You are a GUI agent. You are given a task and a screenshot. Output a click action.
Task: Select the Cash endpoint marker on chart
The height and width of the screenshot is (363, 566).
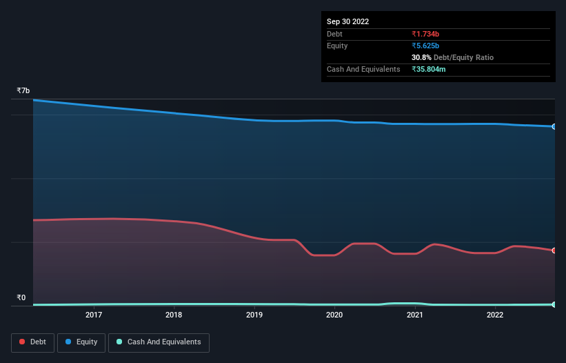pyautogui.click(x=554, y=304)
